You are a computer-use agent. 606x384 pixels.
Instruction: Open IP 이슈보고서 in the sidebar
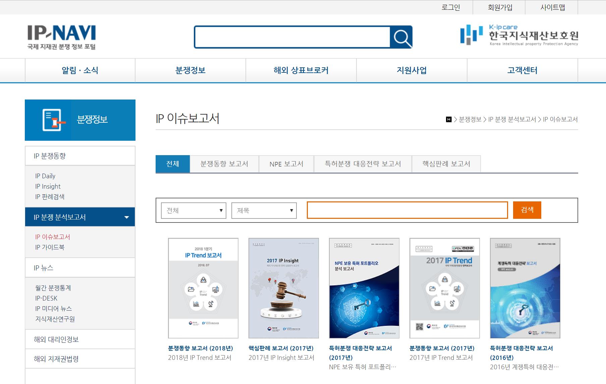click(53, 237)
